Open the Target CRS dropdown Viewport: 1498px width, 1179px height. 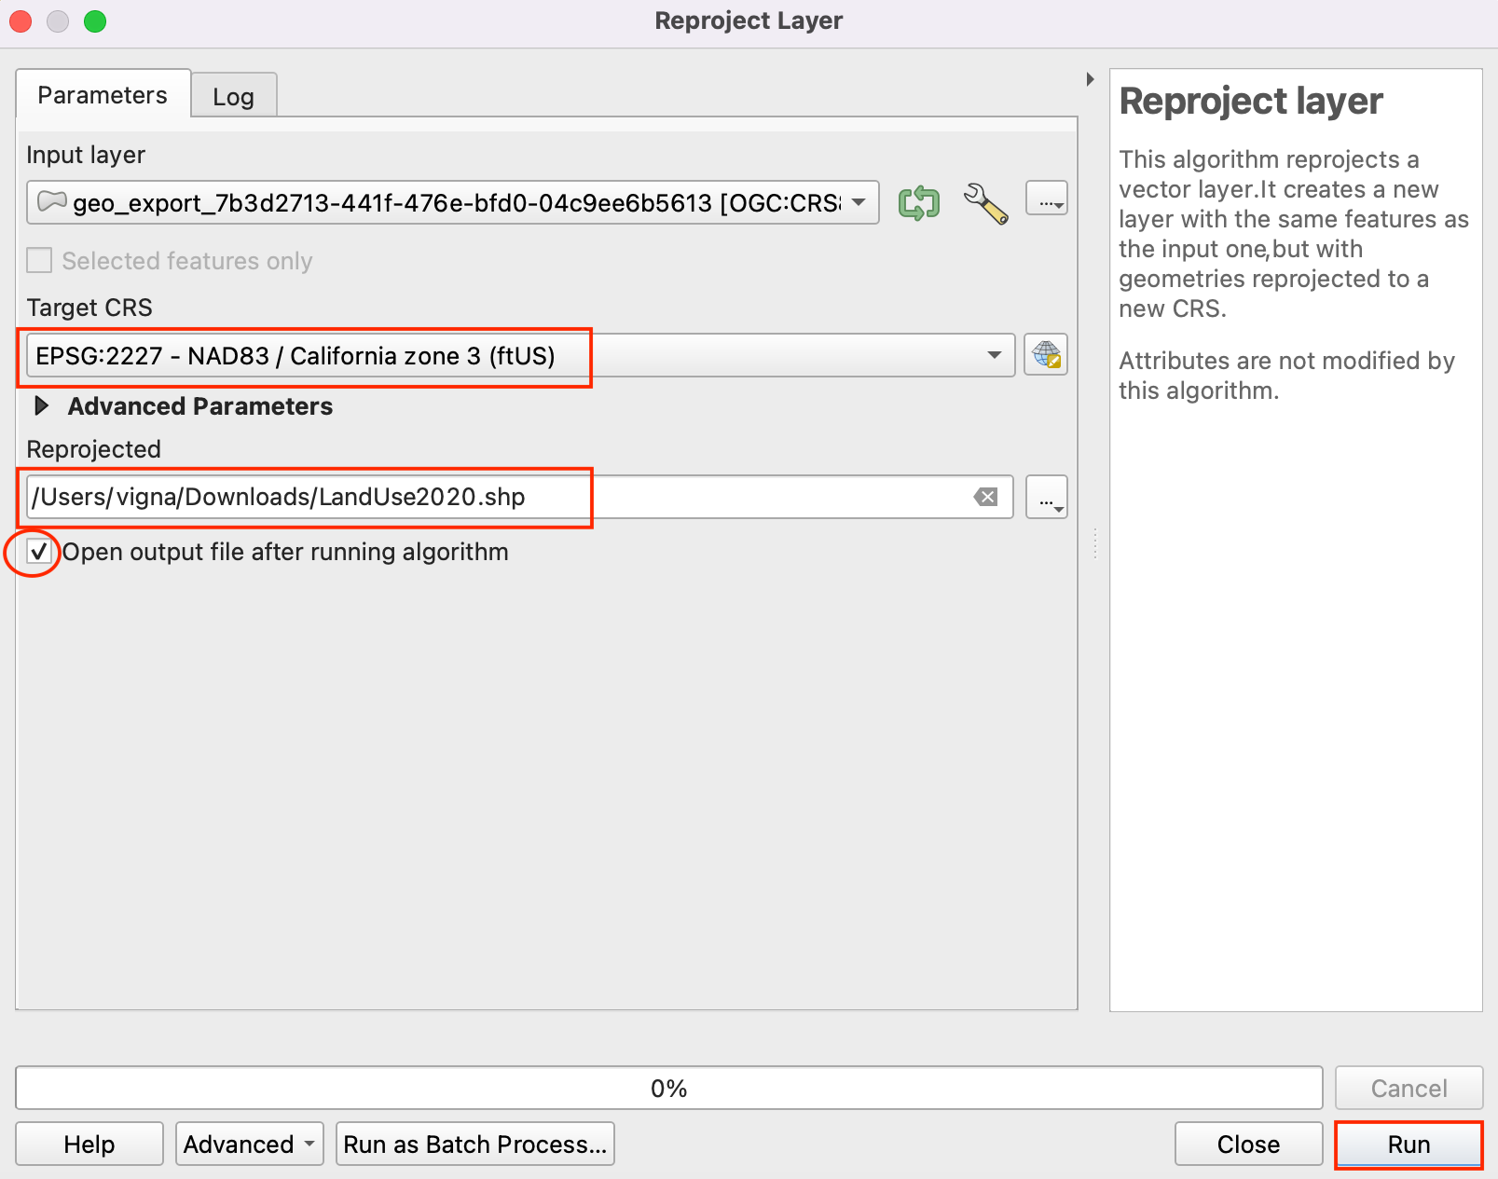[994, 355]
